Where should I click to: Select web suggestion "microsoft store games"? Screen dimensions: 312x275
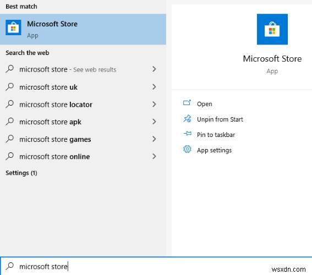83,139
